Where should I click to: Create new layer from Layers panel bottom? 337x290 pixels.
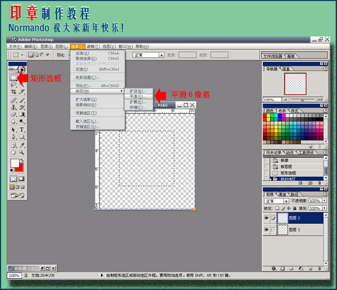pyautogui.click(x=310, y=269)
